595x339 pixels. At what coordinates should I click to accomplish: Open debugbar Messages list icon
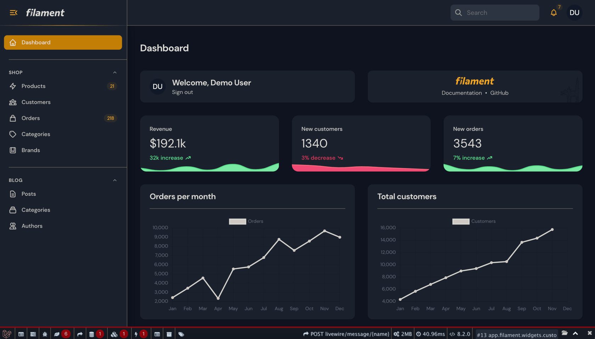21,334
